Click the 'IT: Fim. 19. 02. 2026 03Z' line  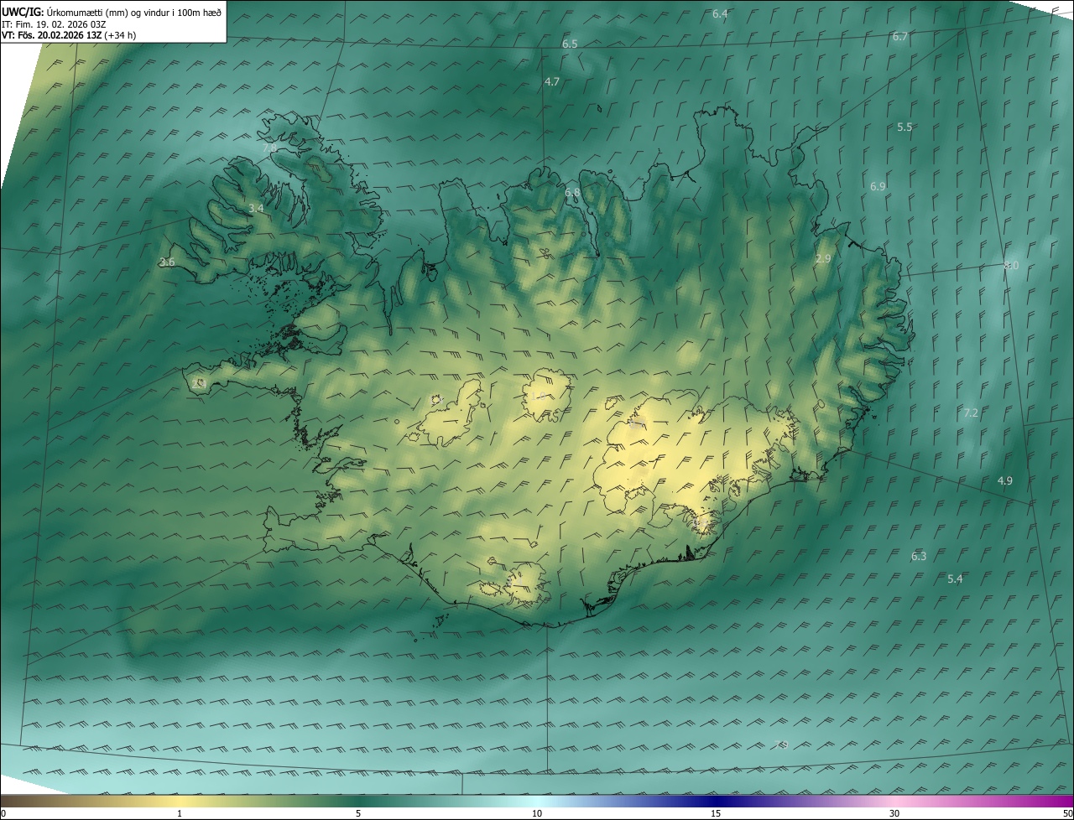[x=53, y=23]
